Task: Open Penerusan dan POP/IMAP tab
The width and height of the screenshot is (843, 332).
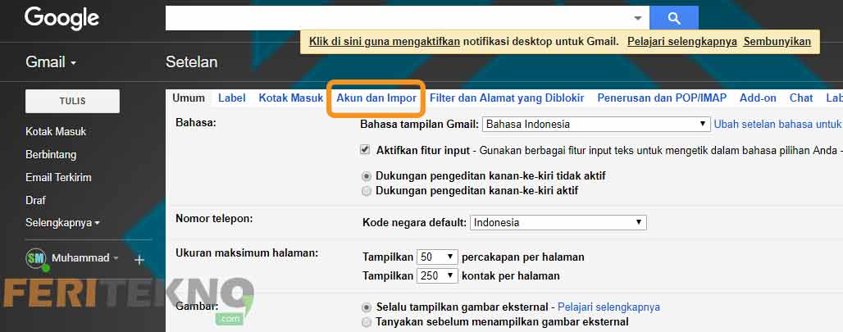Action: point(662,98)
